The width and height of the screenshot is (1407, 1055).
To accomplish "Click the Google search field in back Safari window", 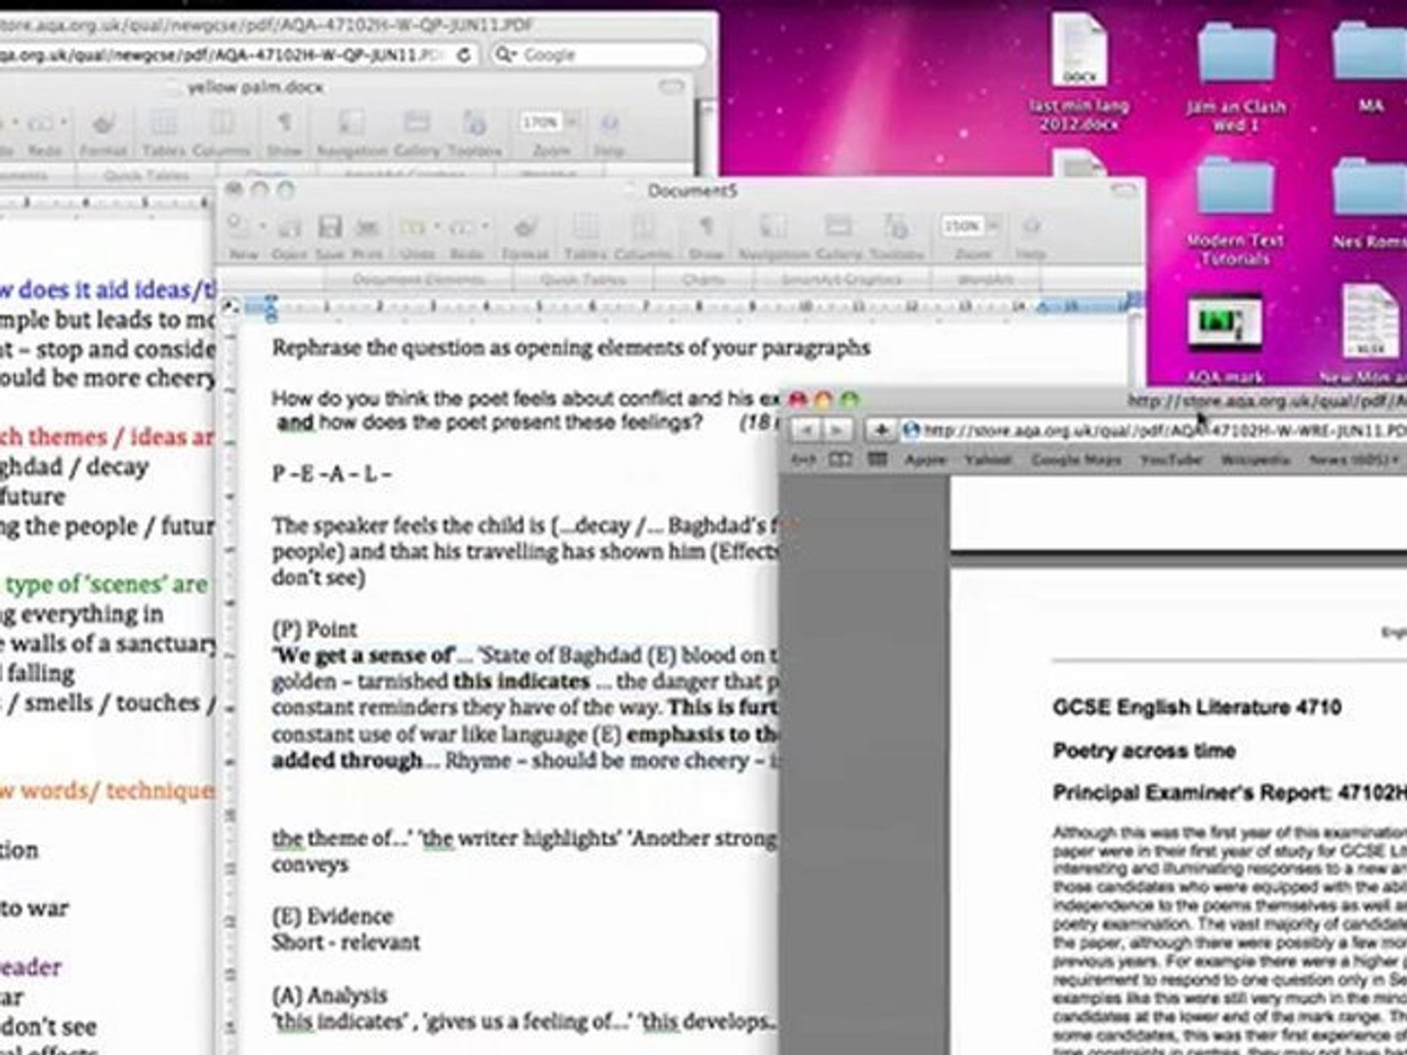I will click(598, 55).
